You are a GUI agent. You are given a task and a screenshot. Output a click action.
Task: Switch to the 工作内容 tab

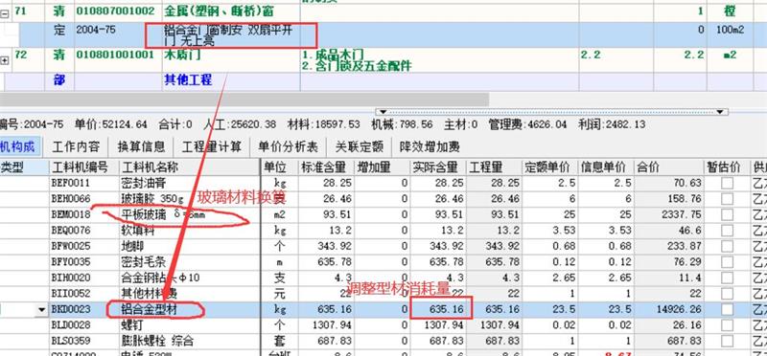tap(76, 146)
